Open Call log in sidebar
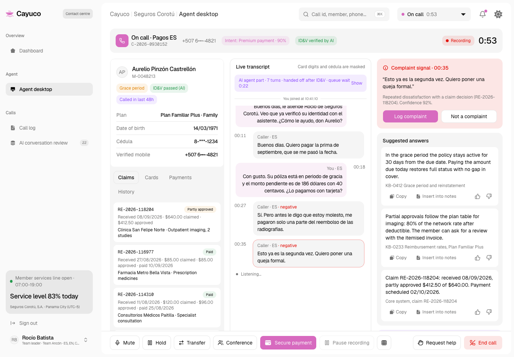The height and width of the screenshot is (357, 514). tap(49, 128)
